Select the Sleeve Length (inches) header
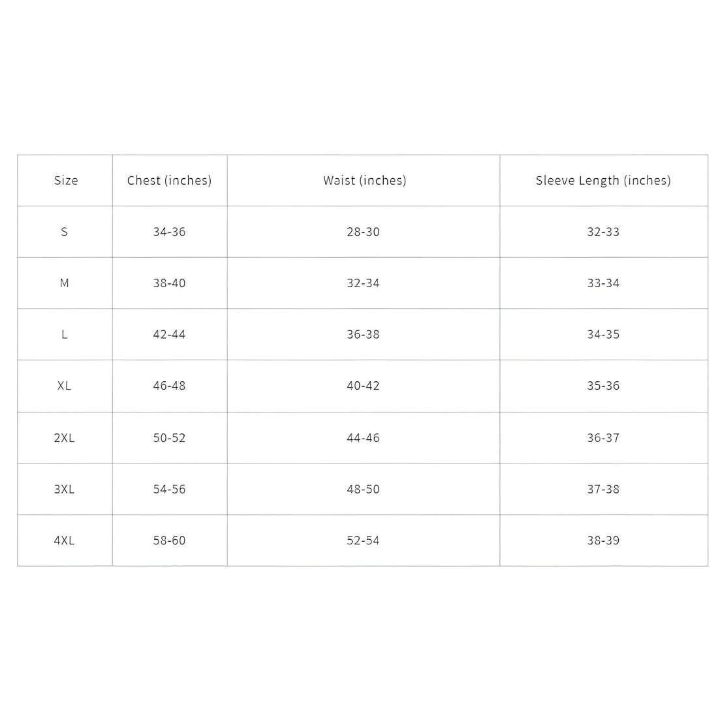The height and width of the screenshot is (718, 718). click(603, 181)
